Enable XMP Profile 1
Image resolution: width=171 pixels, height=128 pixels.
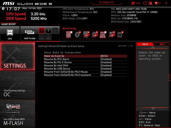click(x=42, y=30)
